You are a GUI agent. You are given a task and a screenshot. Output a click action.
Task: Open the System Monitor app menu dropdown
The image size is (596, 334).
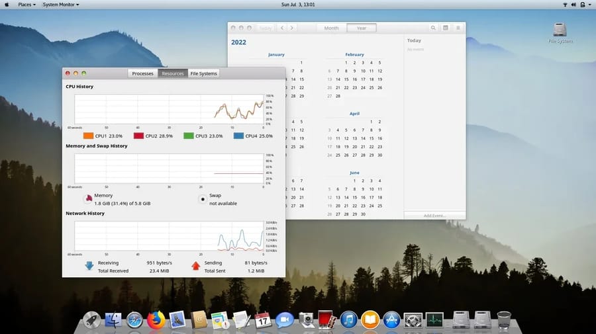tap(61, 5)
